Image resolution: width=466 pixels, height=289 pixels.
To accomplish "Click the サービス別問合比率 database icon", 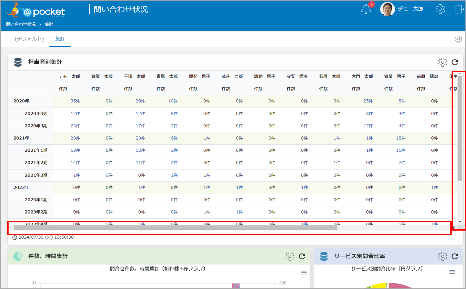I will point(324,256).
